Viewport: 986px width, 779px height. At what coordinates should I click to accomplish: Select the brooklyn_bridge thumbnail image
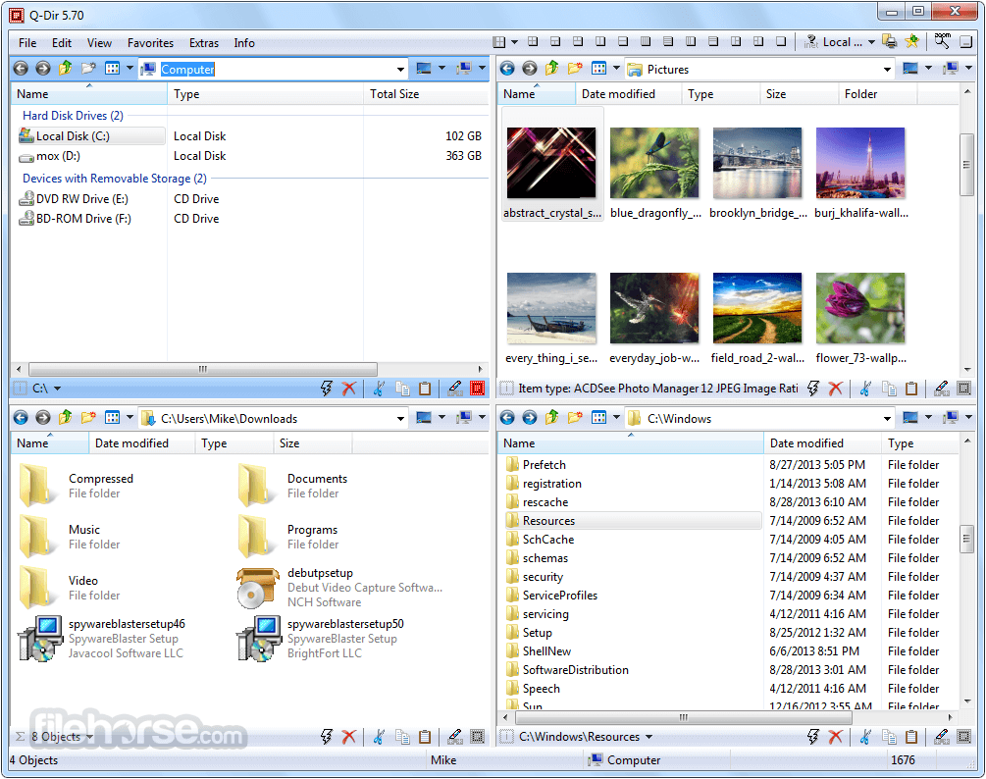tap(757, 163)
